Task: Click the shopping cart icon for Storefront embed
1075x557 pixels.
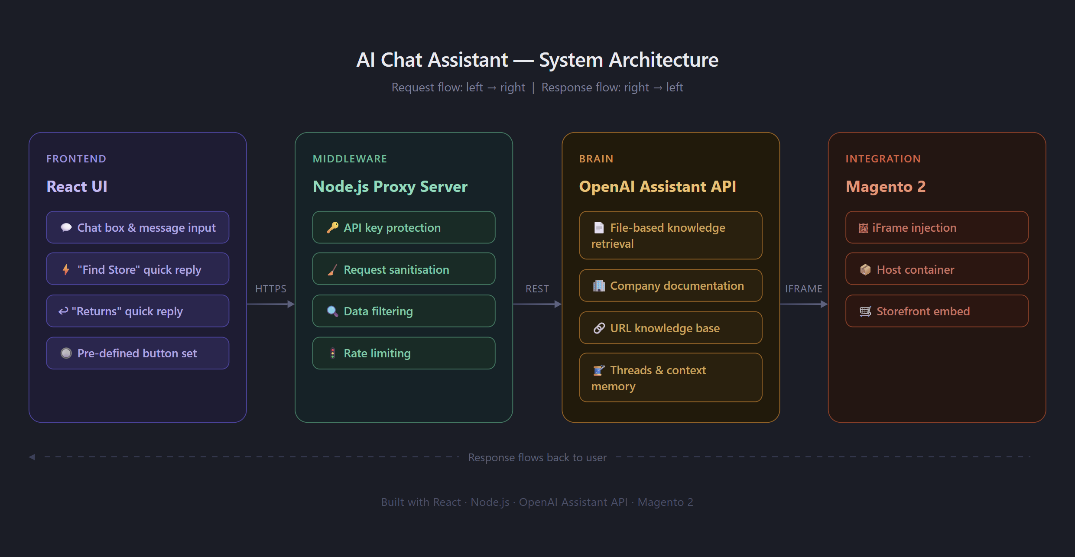Action: click(x=865, y=311)
